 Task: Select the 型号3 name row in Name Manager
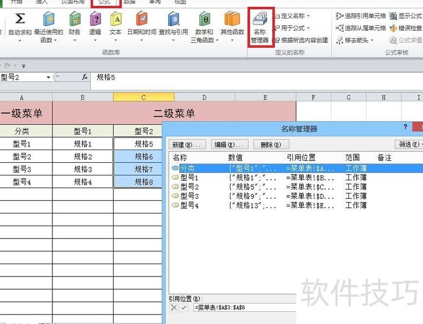point(297,196)
